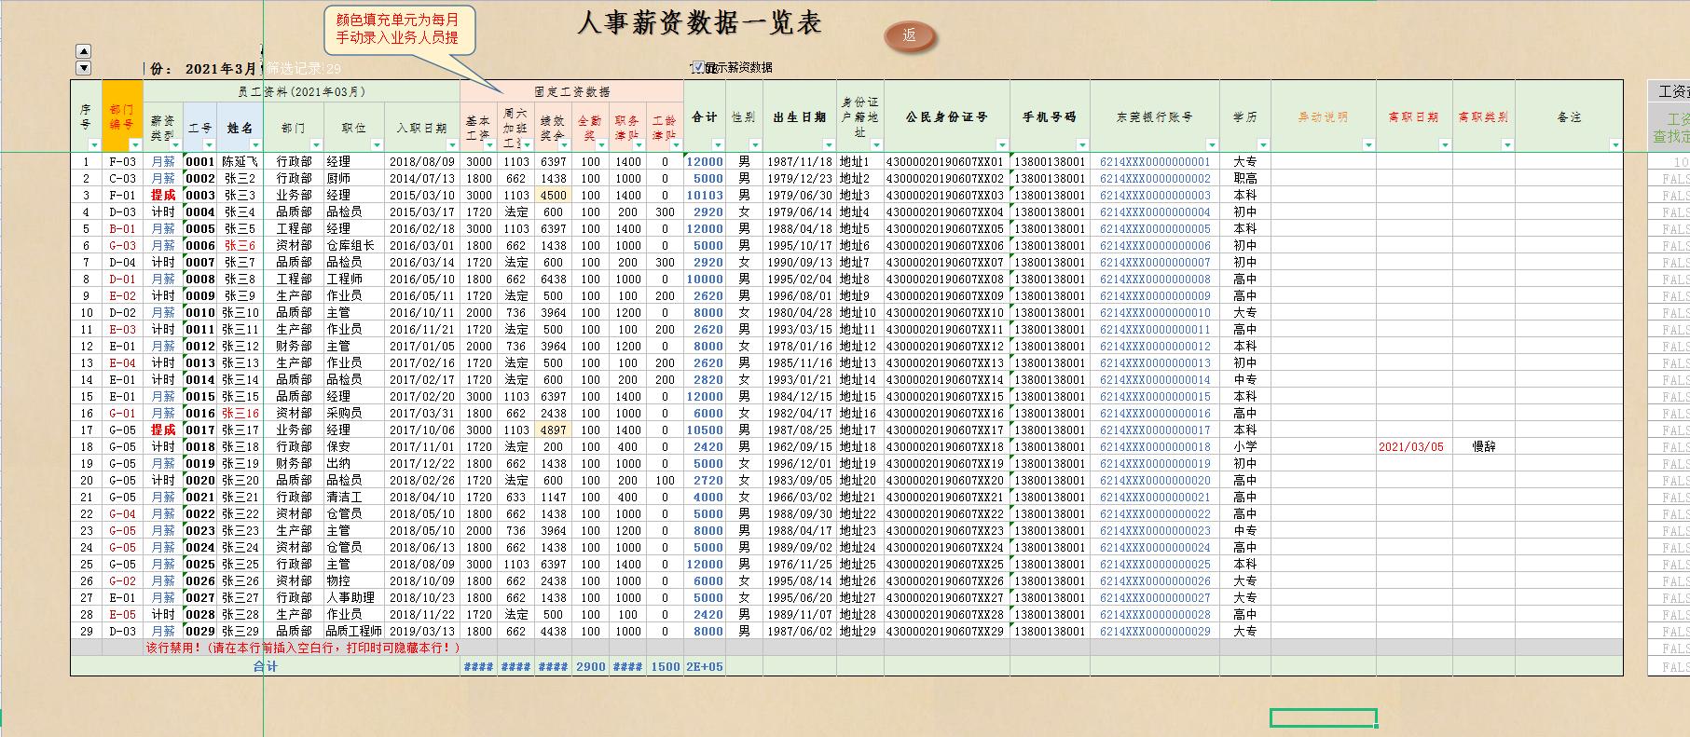1690x737 pixels.
Task: Select the red name cell 张三16
Action: pyautogui.click(x=240, y=414)
